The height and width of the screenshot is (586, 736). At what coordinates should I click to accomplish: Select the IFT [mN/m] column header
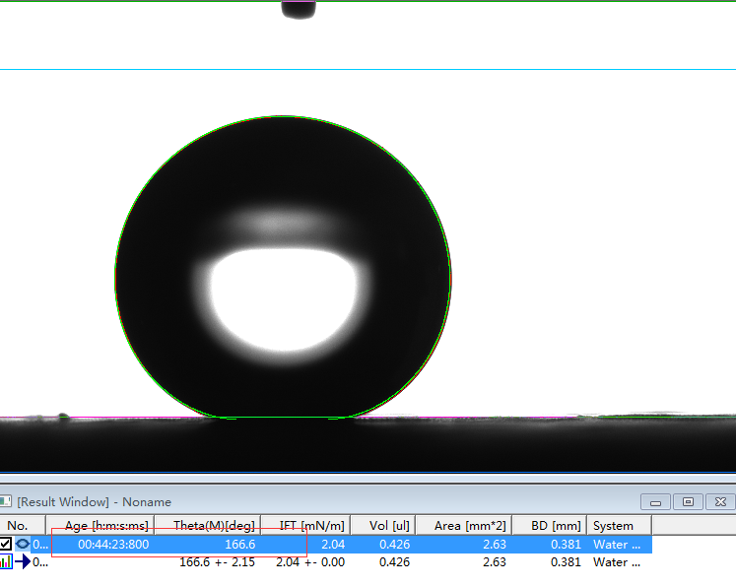point(311,525)
